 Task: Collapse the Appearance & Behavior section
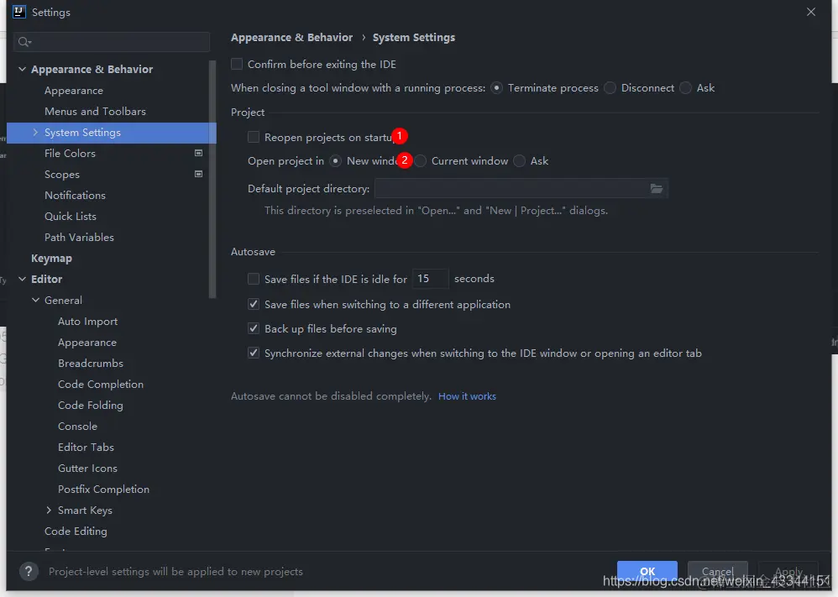[x=22, y=69]
